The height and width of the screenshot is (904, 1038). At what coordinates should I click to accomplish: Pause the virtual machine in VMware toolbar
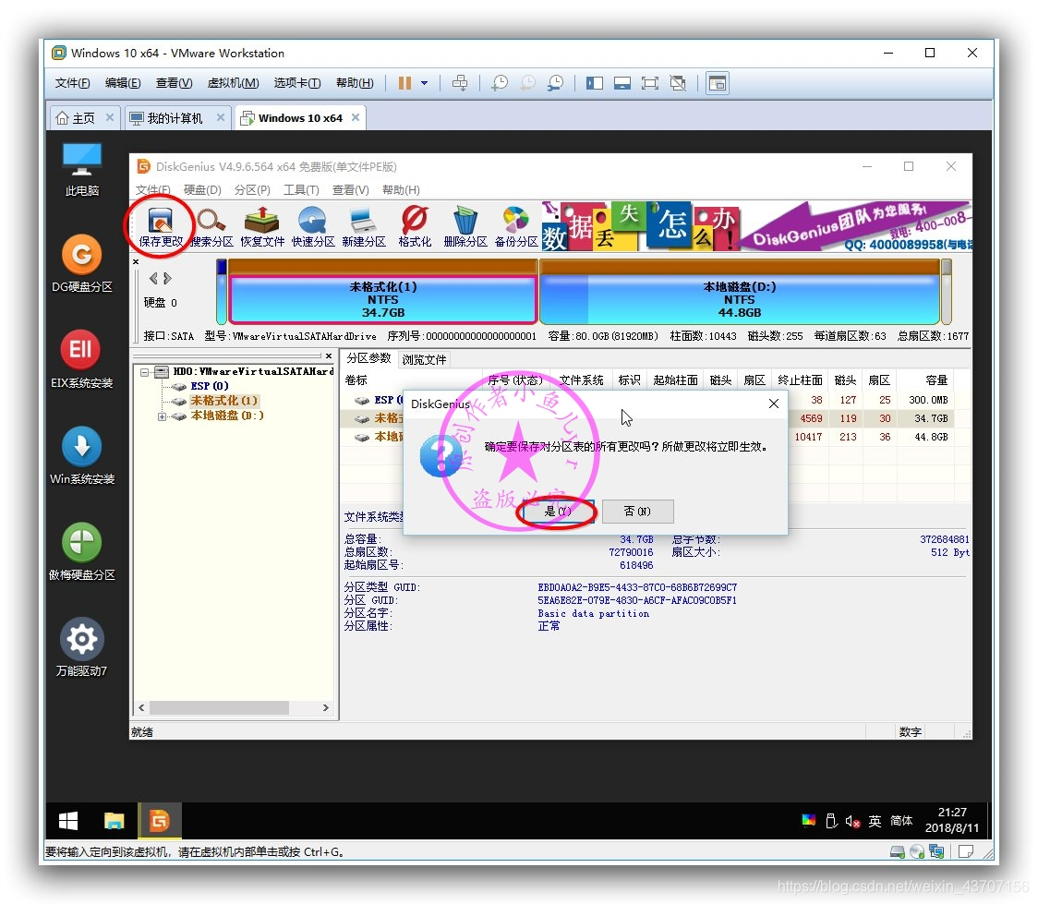[404, 83]
